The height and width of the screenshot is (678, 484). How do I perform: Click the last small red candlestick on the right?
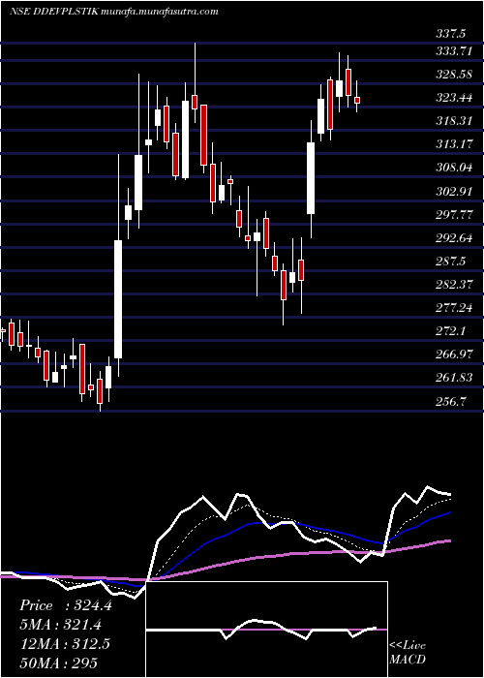(357, 101)
